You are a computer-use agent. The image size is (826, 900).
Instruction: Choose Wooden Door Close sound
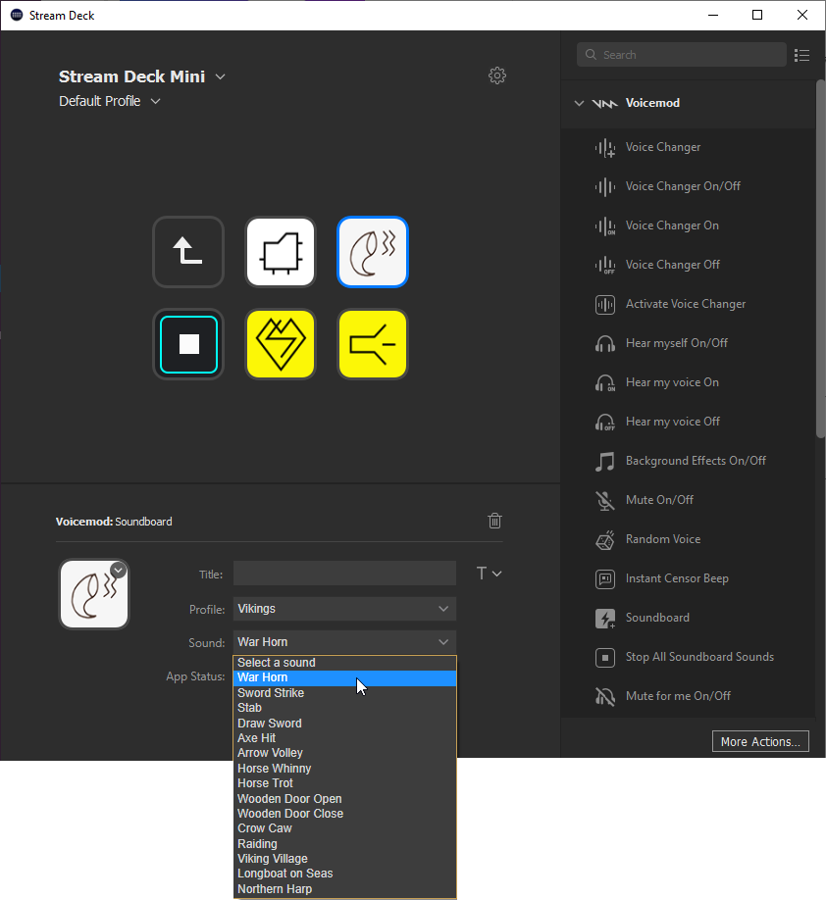coord(344,814)
